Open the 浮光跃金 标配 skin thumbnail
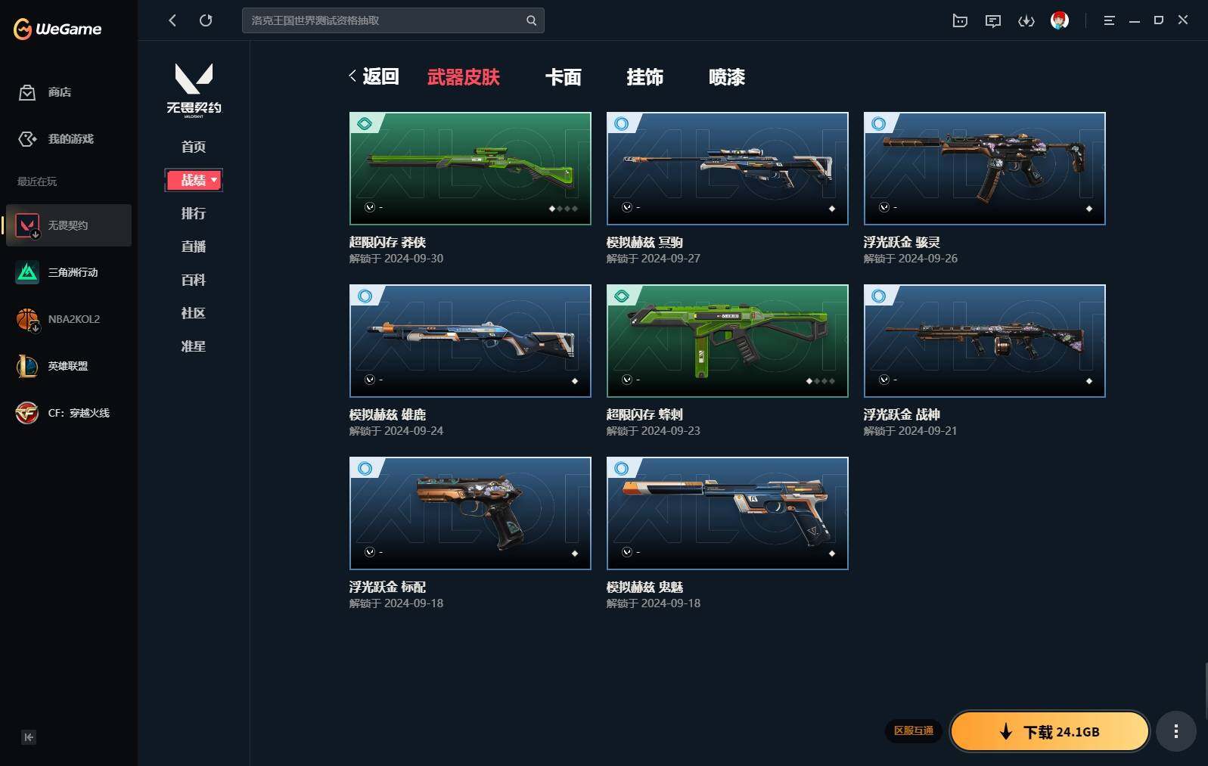This screenshot has height=766, width=1208. coord(470,513)
